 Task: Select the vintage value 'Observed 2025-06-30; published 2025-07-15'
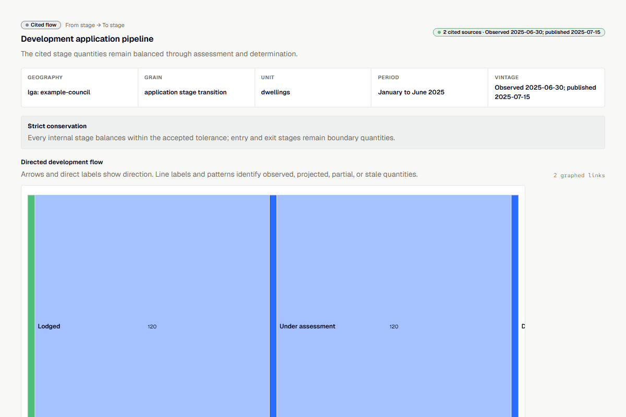coord(545,92)
